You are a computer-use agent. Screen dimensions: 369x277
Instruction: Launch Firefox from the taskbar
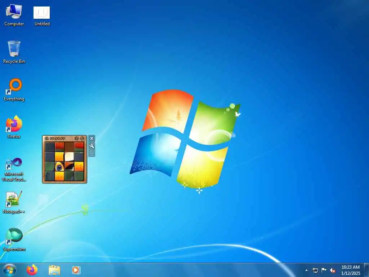[32, 270]
